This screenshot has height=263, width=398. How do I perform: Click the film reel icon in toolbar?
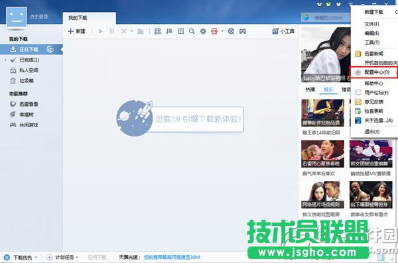231,31
